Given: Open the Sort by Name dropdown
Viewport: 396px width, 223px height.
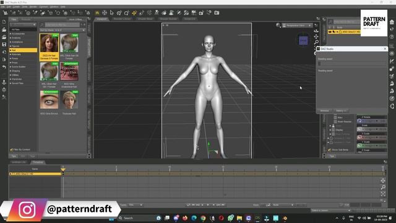Looking at the screenshot, I should pos(62,30).
